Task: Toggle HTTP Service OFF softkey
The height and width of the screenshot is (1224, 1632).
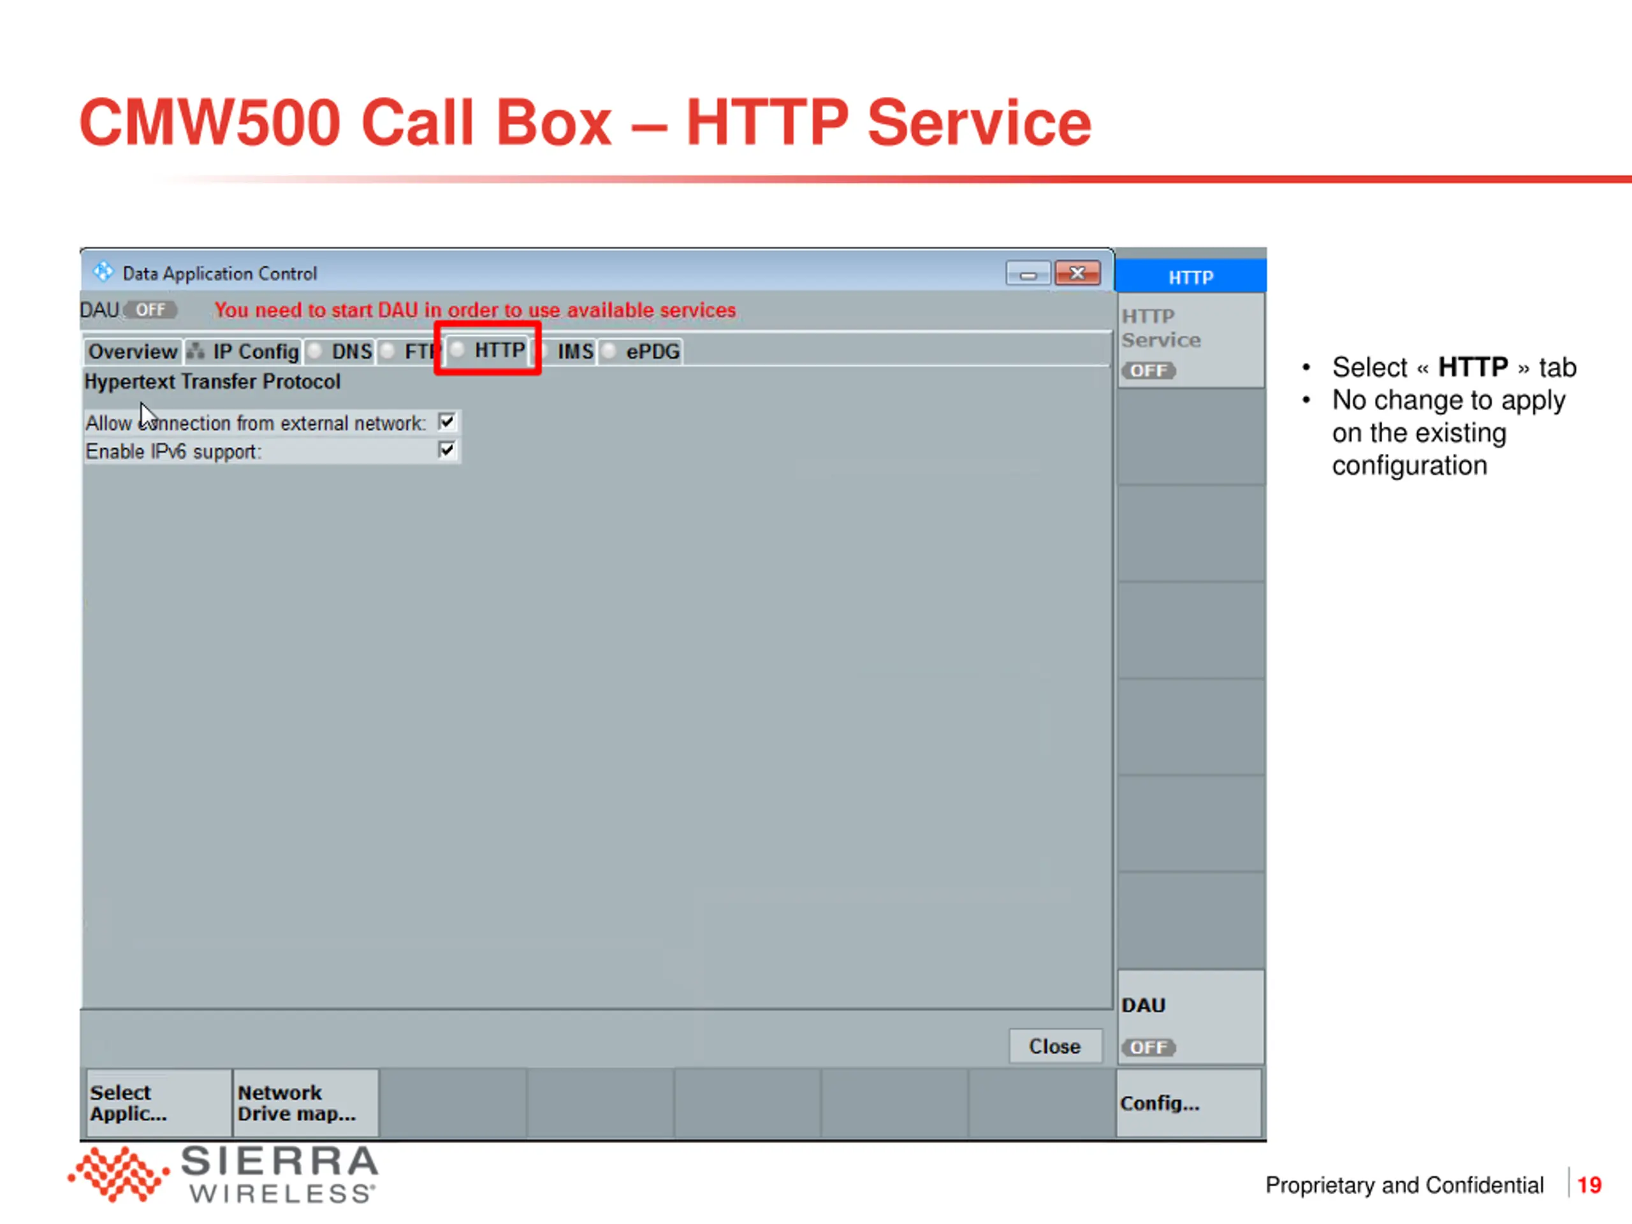Action: (x=1191, y=341)
